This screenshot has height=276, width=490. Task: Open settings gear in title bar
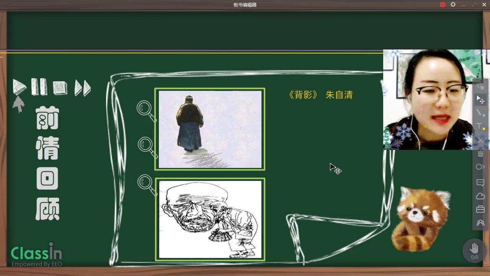pyautogui.click(x=453, y=5)
